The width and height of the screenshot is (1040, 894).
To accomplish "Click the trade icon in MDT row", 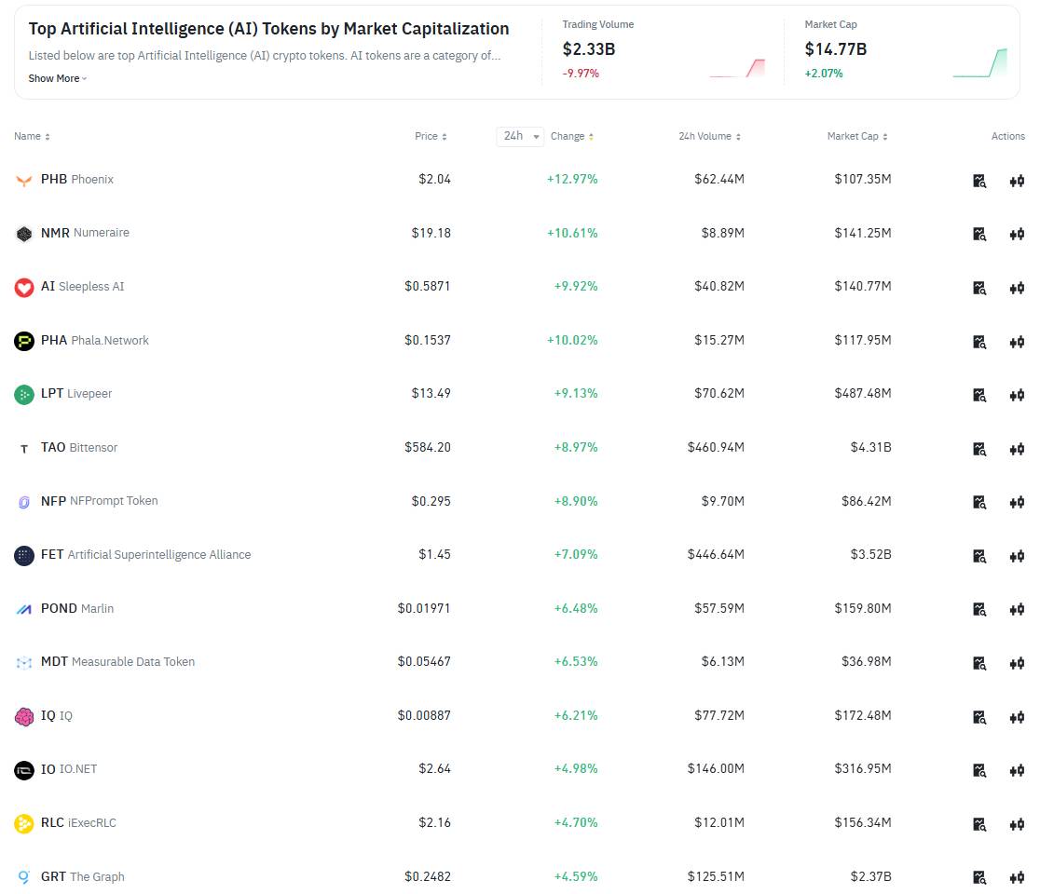I will point(1017,663).
